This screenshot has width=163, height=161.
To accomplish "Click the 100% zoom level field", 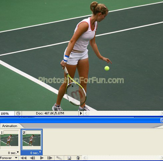I will click(7, 113).
